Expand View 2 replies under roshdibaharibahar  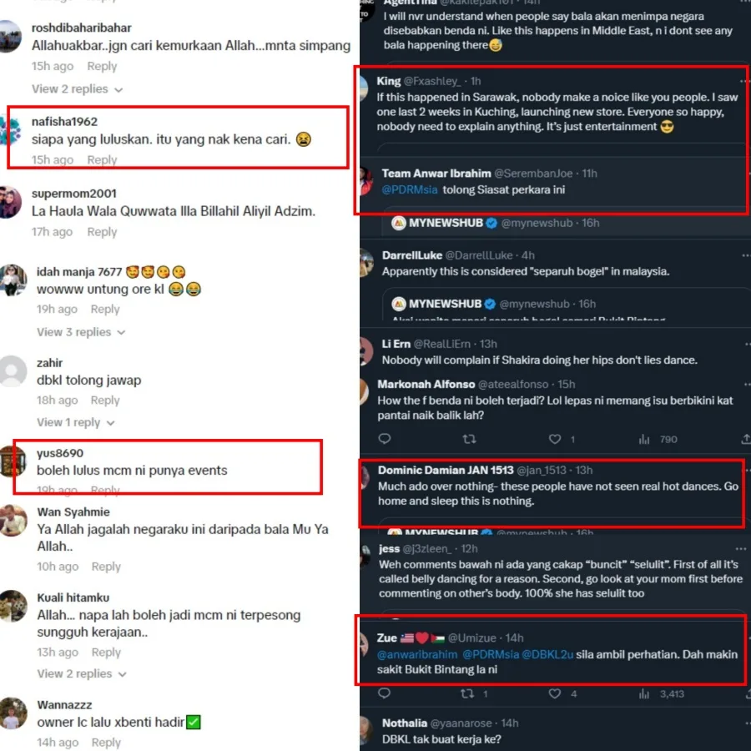[x=77, y=89]
